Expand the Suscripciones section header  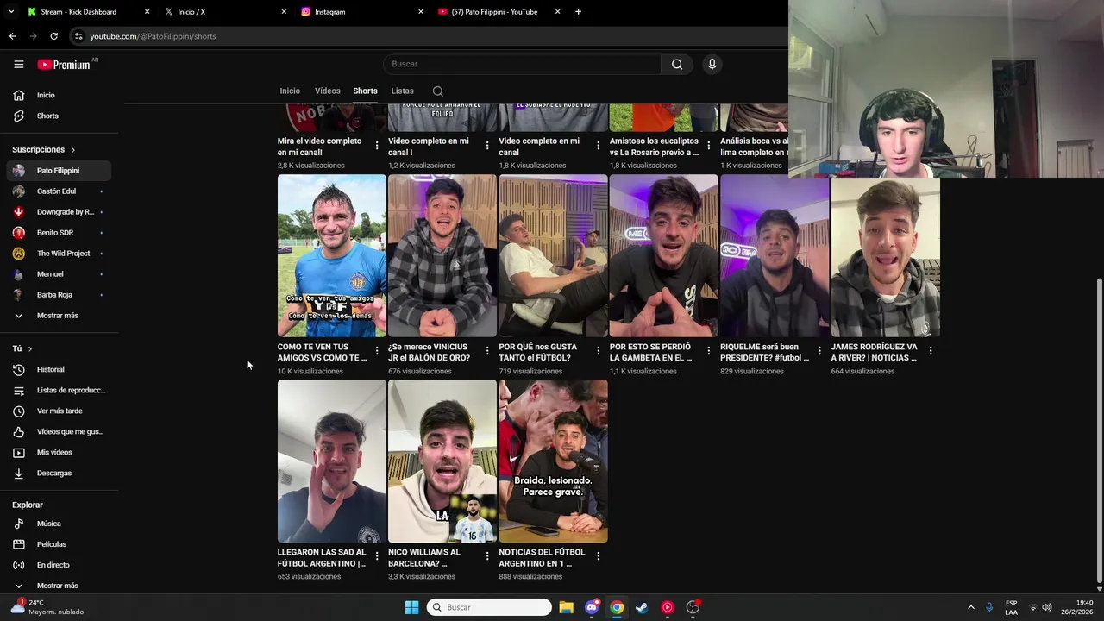[44, 150]
